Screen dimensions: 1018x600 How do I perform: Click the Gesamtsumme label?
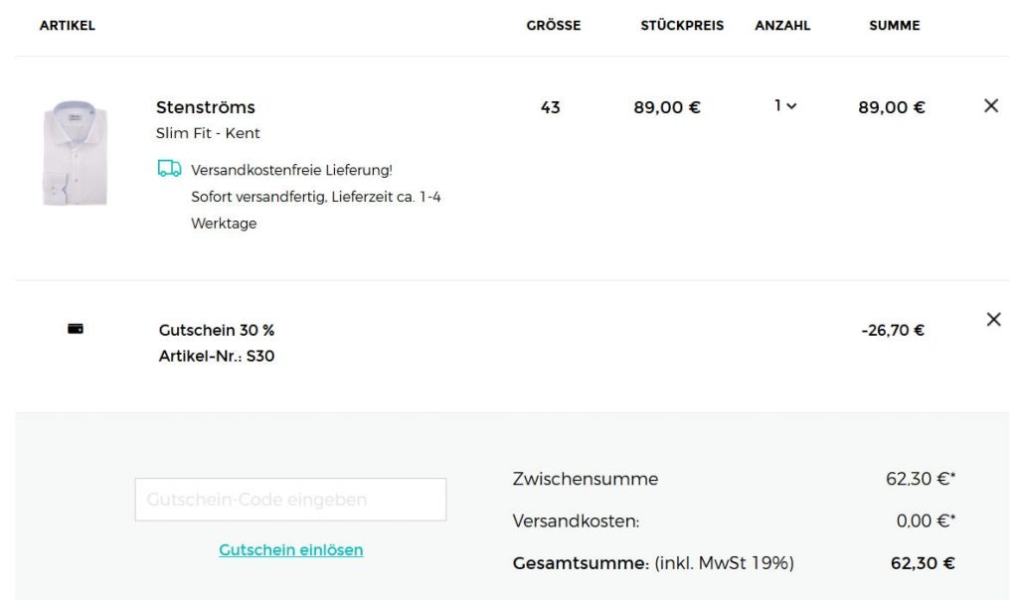(581, 563)
